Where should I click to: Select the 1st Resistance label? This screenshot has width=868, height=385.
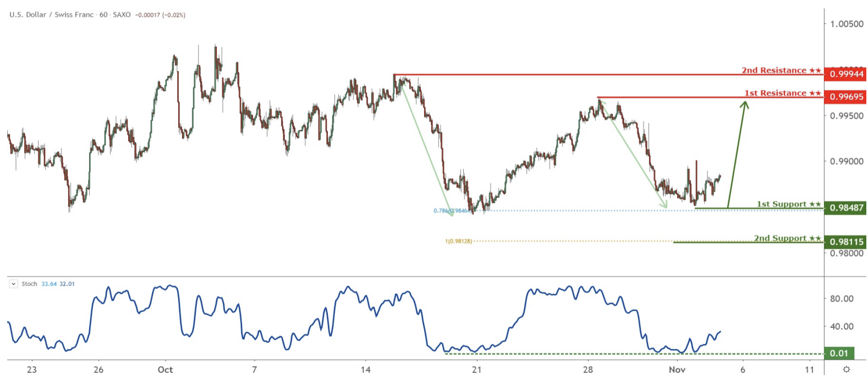(783, 94)
